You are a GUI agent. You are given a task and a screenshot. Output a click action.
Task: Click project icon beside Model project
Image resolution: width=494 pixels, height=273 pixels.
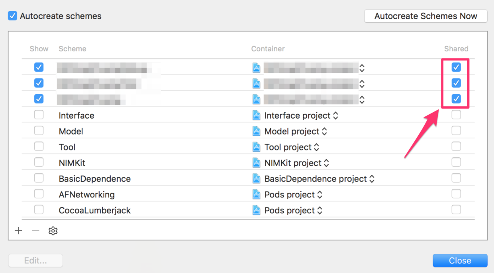coord(257,131)
